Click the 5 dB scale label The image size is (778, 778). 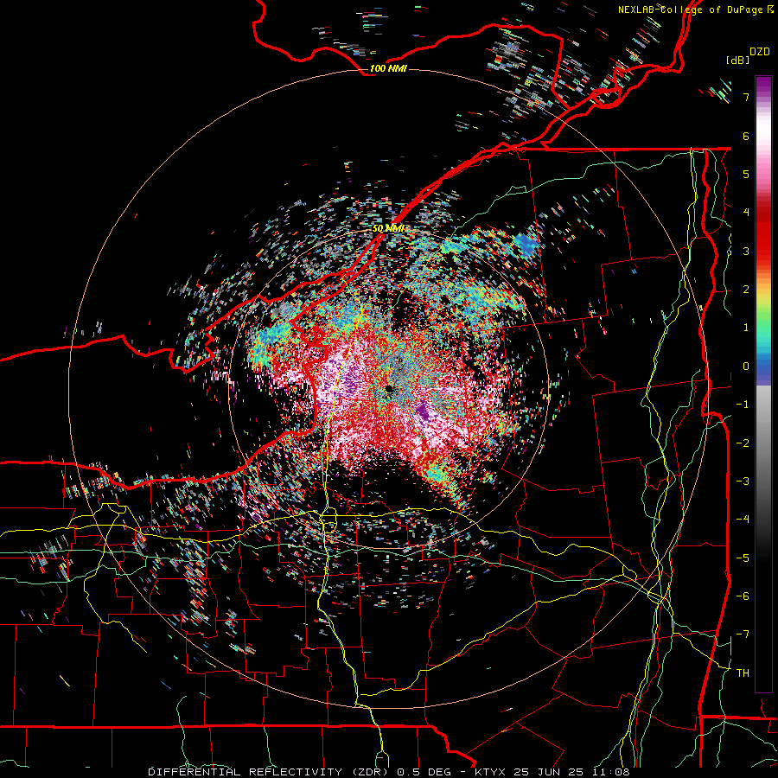pyautogui.click(x=746, y=174)
